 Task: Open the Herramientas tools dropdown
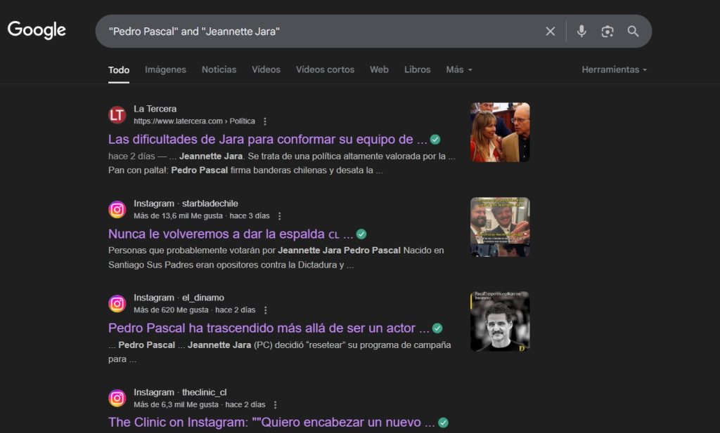(614, 69)
